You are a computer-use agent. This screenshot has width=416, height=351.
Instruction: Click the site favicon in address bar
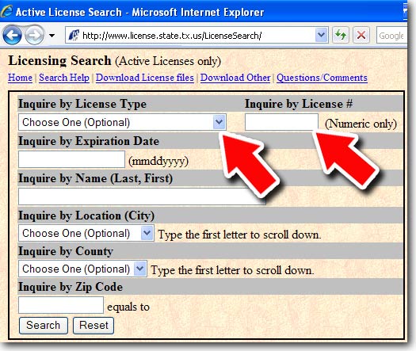74,35
